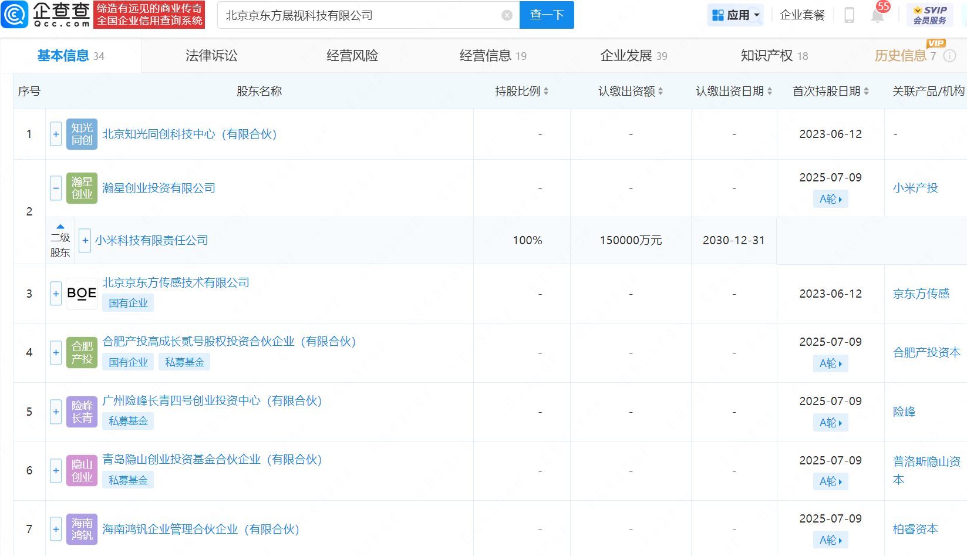Click the 海南鸿钒 company logo badge
The image size is (967, 556).
pyautogui.click(x=82, y=529)
